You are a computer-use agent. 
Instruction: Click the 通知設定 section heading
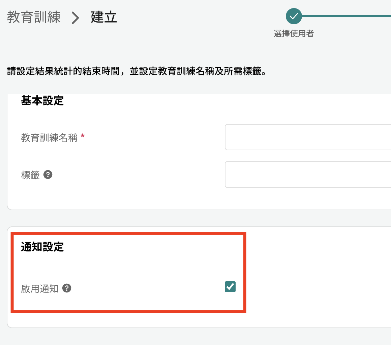click(x=42, y=247)
